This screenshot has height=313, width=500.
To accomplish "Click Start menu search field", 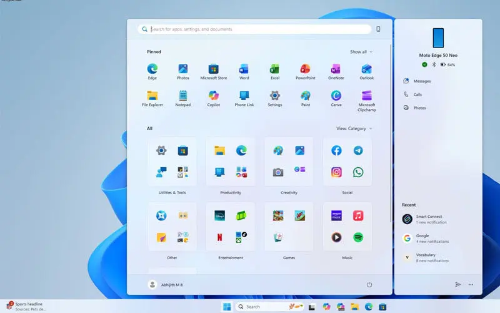I will tap(254, 29).
